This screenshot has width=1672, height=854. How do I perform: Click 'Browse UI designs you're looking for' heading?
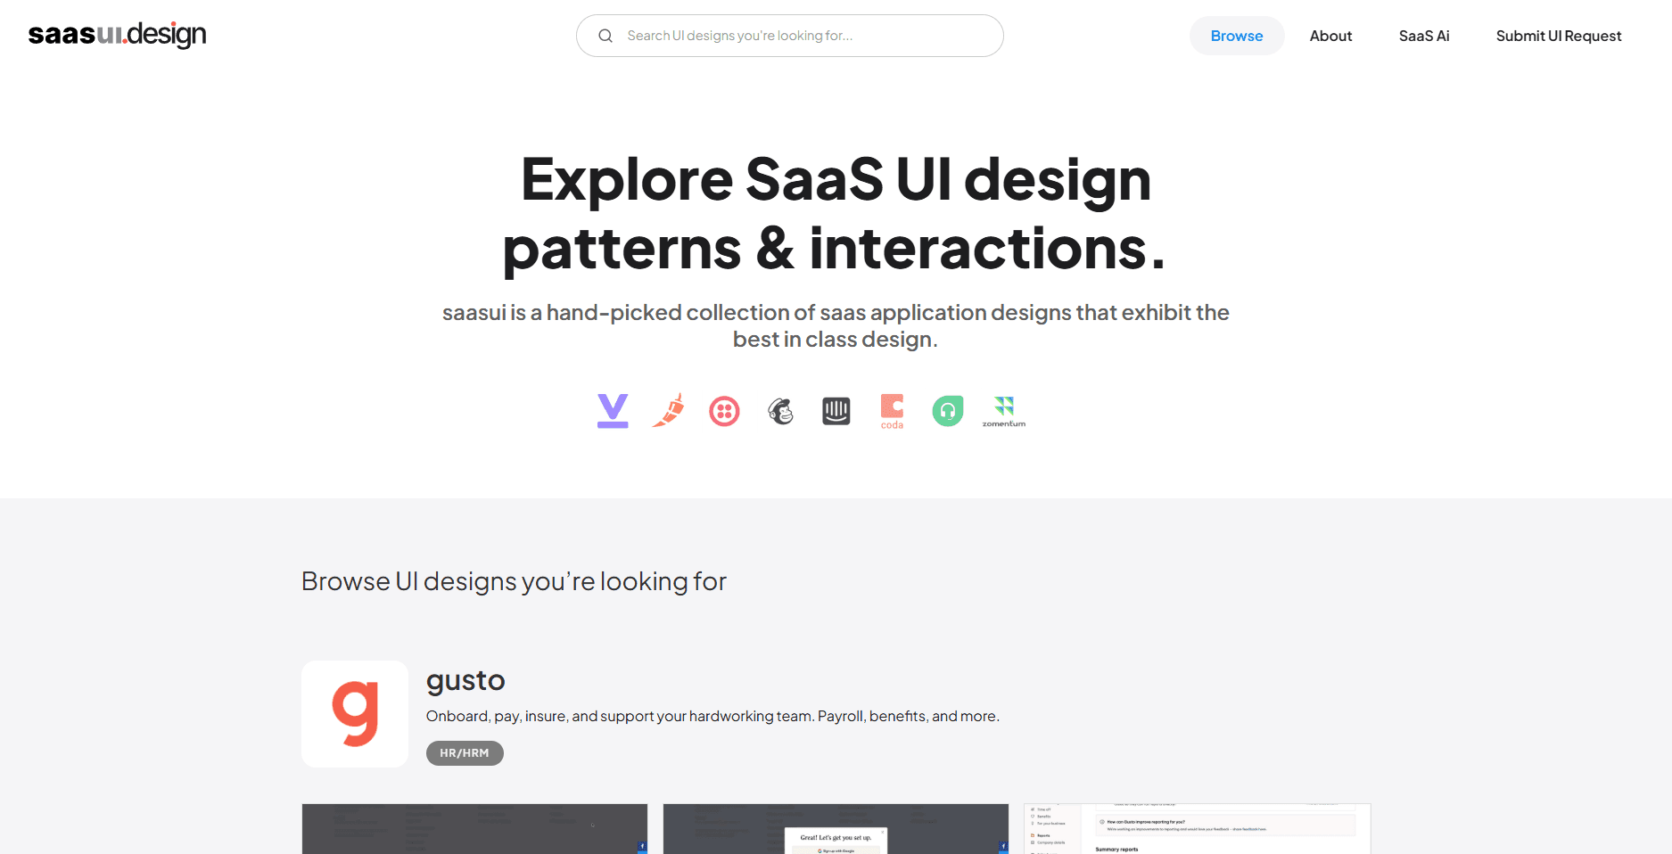coord(514,581)
